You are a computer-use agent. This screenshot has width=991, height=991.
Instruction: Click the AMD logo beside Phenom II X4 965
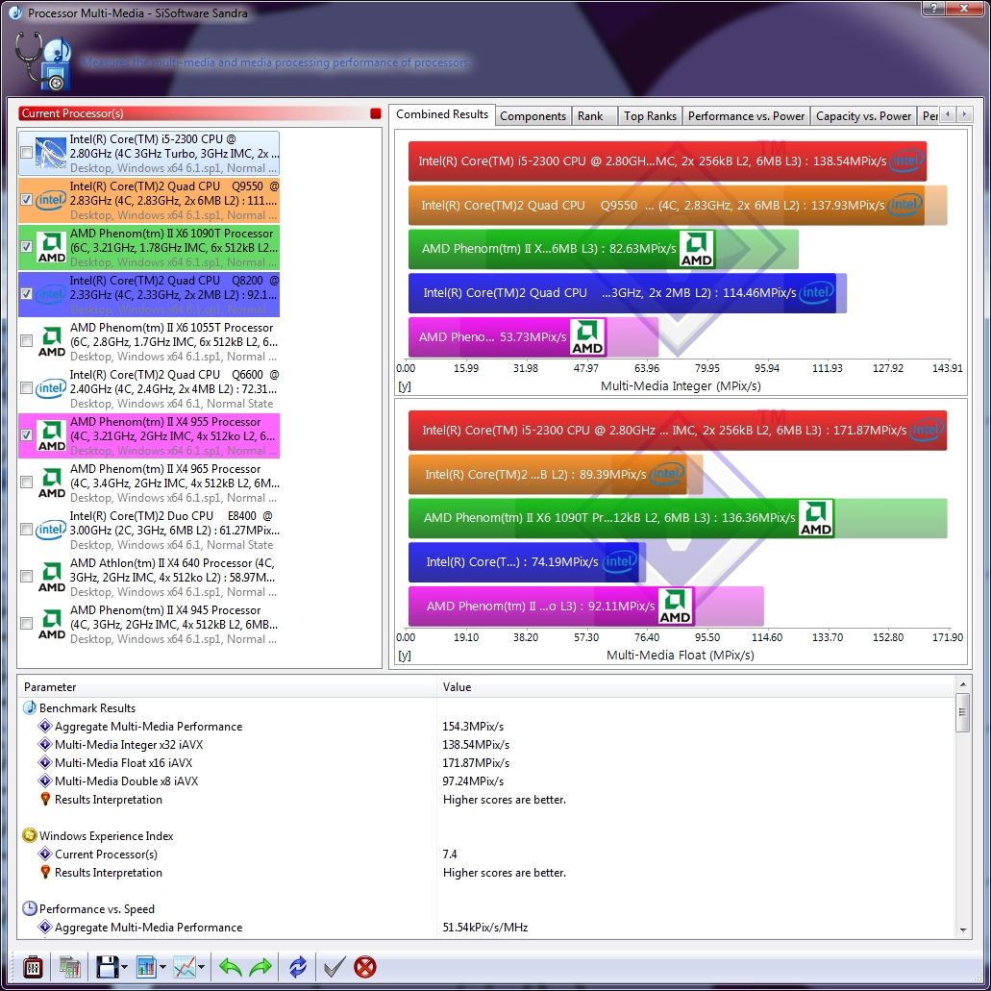[x=52, y=483]
